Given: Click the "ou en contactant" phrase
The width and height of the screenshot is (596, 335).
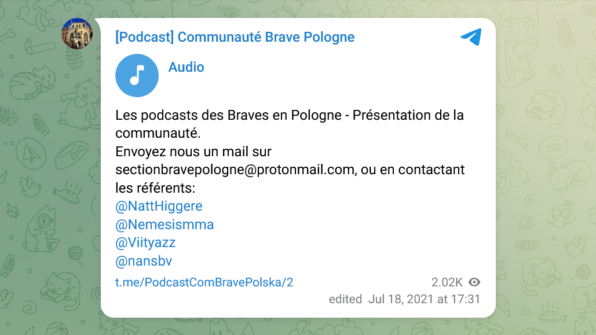Looking at the screenshot, I should click(x=412, y=170).
